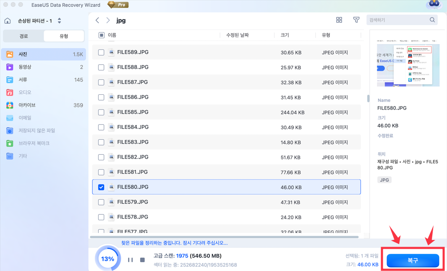Screen dimensions: 447x271
Task: Pause the scan in progress
Action: click(131, 260)
